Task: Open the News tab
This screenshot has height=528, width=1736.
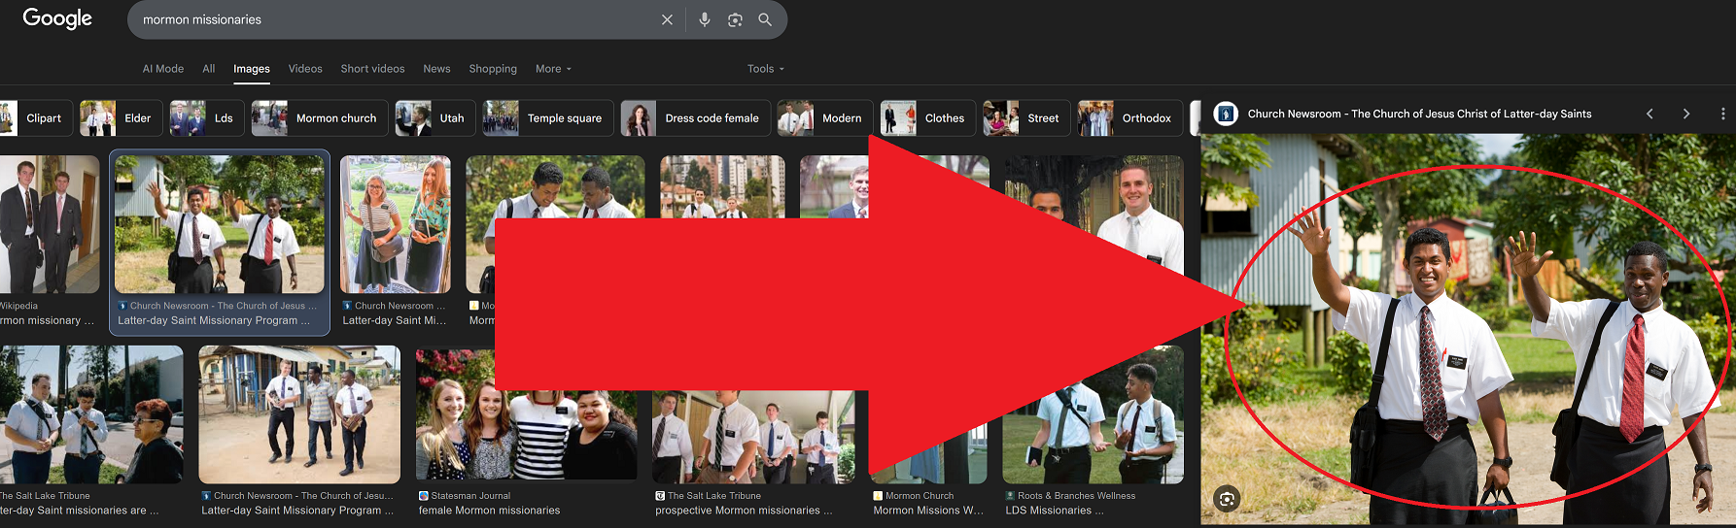Action: [x=436, y=69]
